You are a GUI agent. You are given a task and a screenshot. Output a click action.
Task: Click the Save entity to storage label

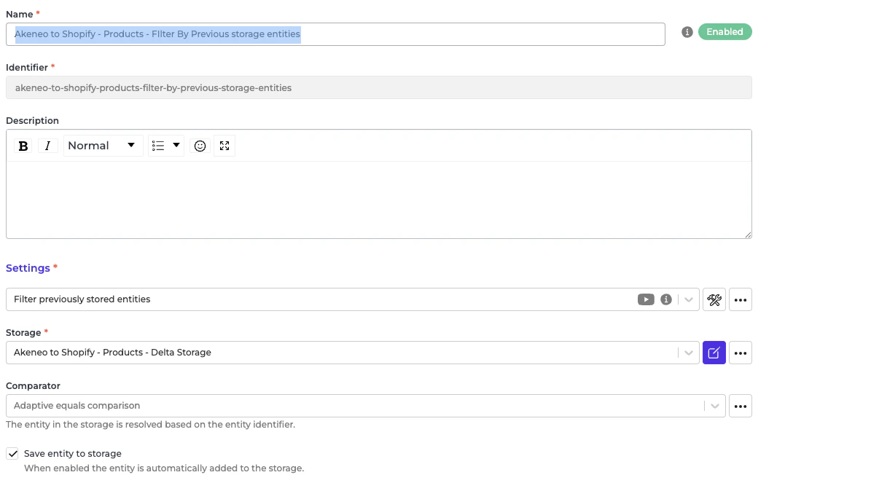[73, 454]
